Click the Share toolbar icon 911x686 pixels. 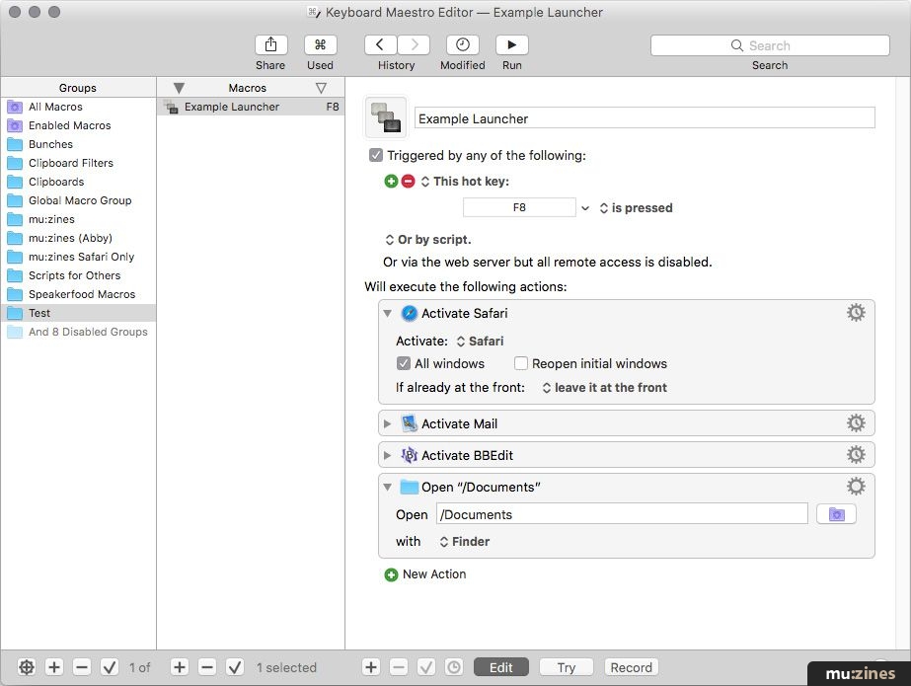[x=270, y=45]
